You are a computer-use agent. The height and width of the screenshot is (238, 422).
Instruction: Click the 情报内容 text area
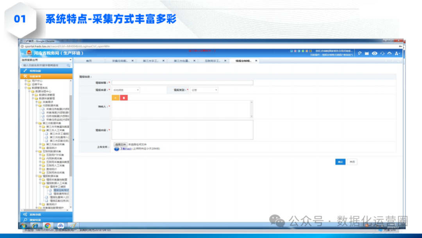182,130
